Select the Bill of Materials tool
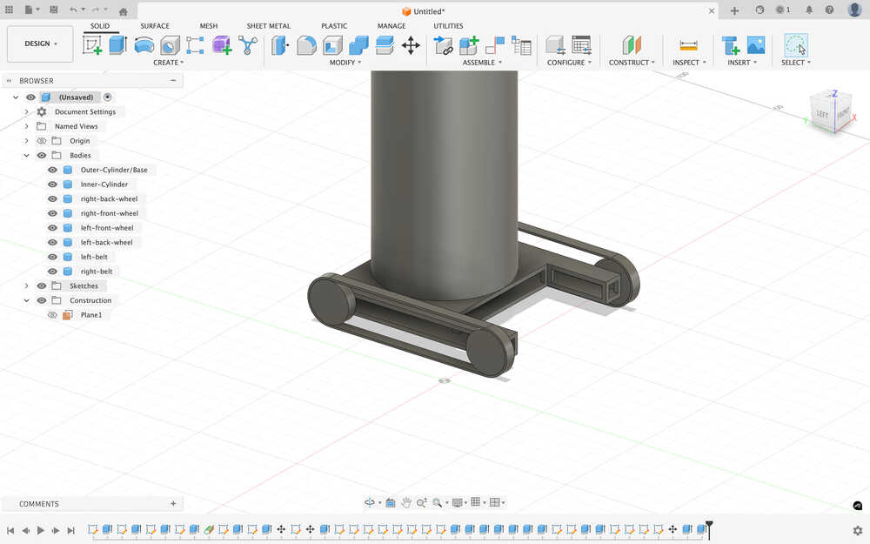 coord(521,45)
